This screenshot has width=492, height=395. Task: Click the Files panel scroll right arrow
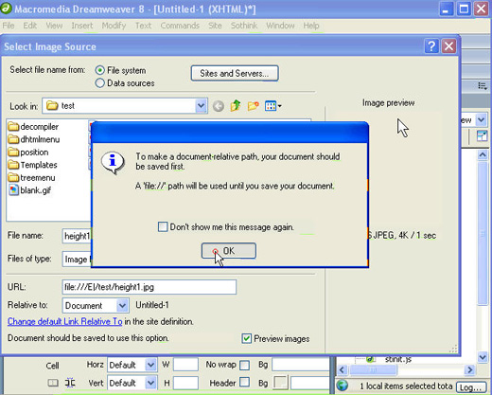(470, 369)
